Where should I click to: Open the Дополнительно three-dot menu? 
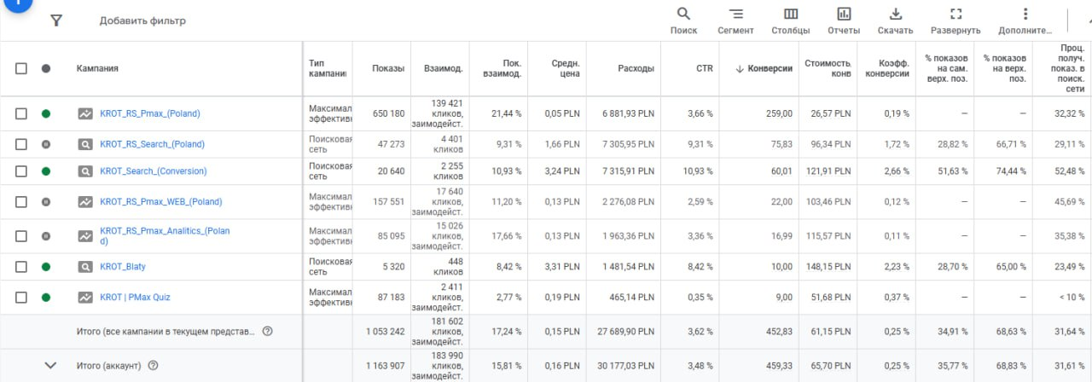pyautogui.click(x=1025, y=14)
